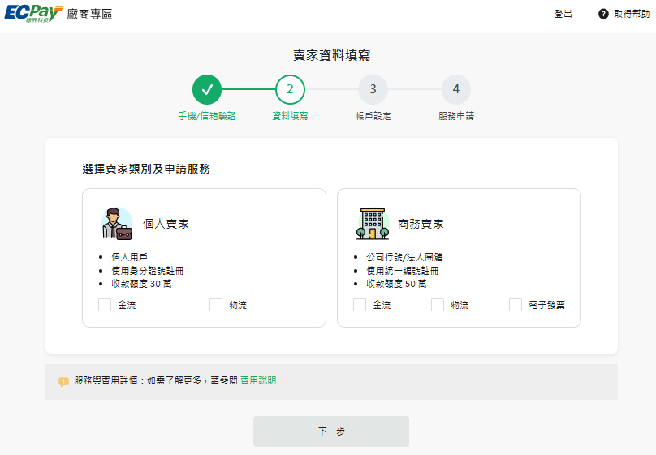This screenshot has height=455, width=656.
Task: Check 金流 under 個人賣家
Action: click(x=105, y=305)
